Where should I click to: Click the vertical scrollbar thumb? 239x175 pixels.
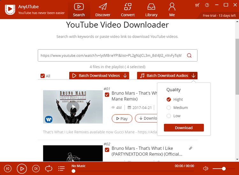click(237, 66)
